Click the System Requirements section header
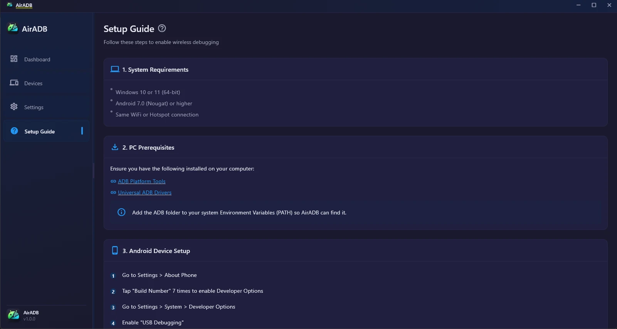Viewport: 617px width, 329px height. [355, 69]
